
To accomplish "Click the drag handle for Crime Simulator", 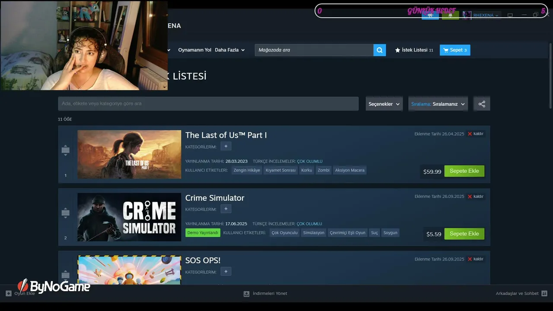I will [66, 213].
